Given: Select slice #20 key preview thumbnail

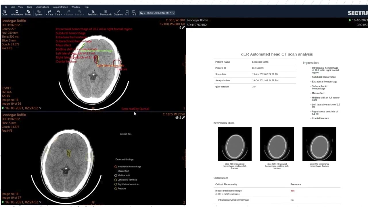Looking at the screenshot, I should [x=277, y=144].
